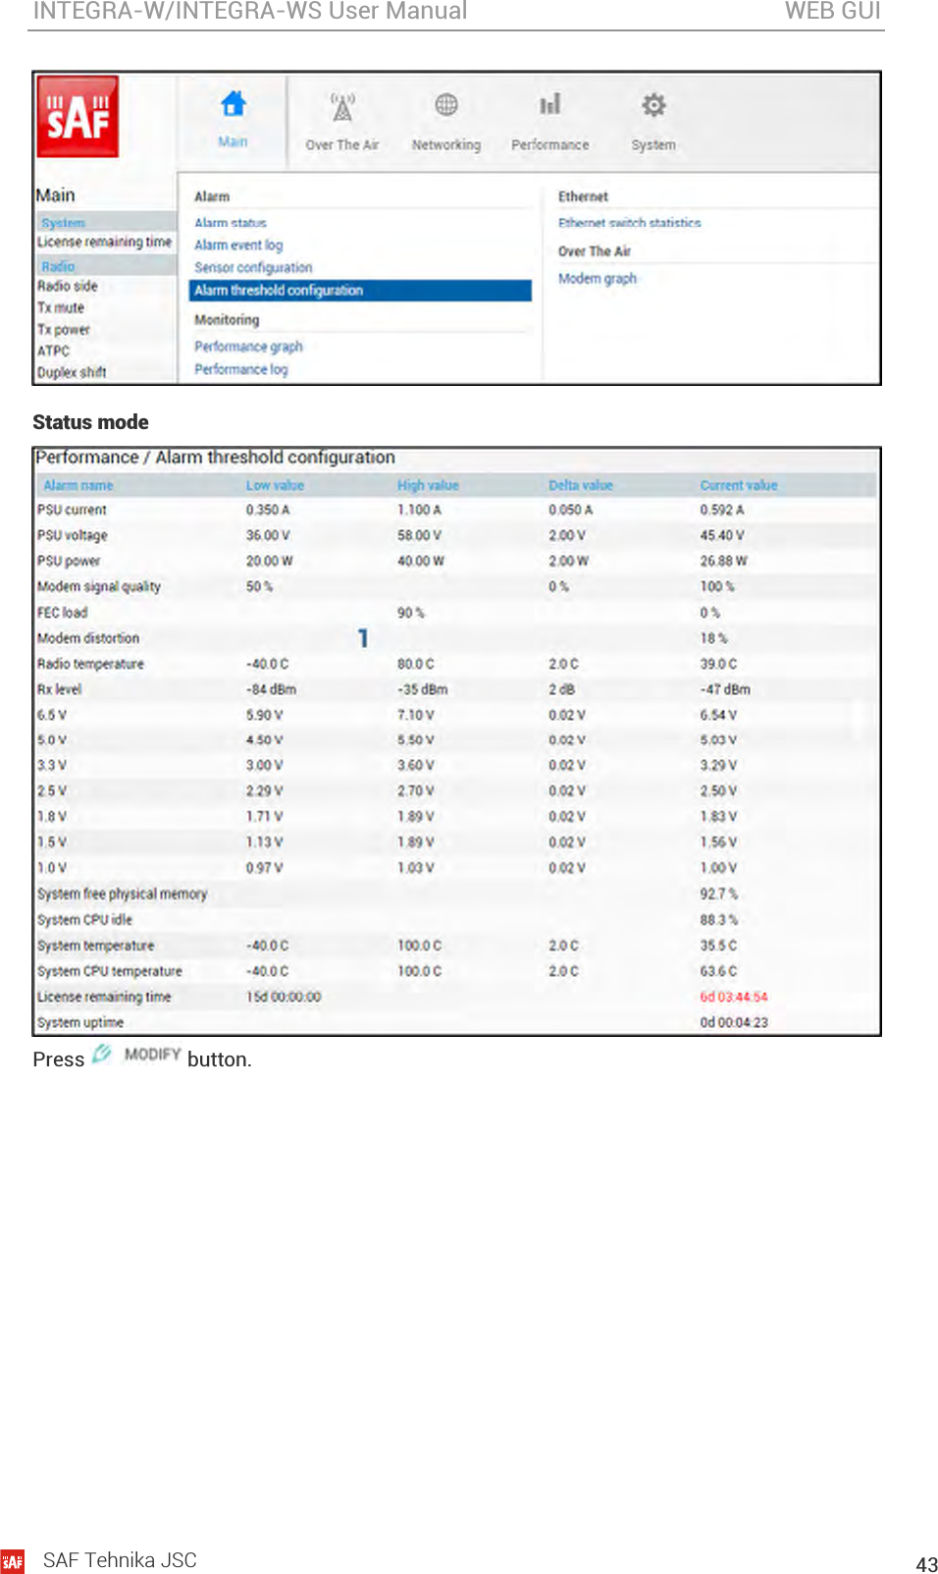Viewport: 938px width, 1574px height.
Task: Select the System CPU idle row
Action: pyautogui.click(x=455, y=920)
